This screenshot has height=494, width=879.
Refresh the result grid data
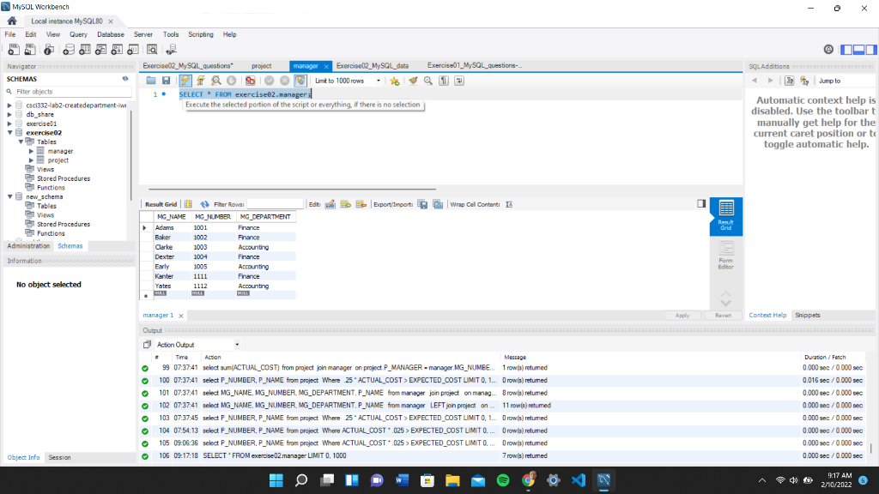pos(204,204)
